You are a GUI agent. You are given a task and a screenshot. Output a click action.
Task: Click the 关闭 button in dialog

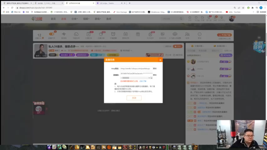click(134, 98)
